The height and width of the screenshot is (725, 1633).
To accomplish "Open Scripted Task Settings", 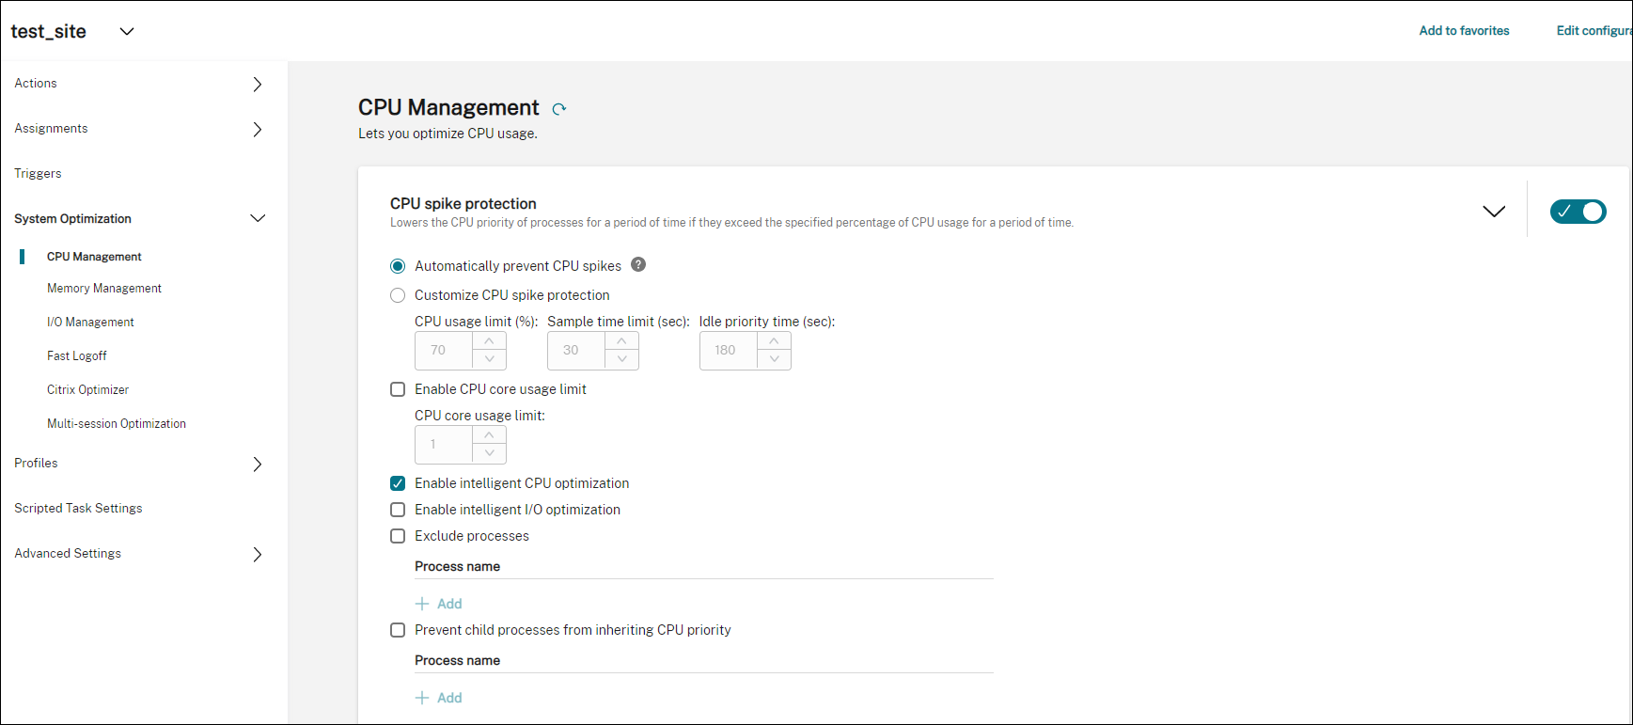I will click(x=78, y=509).
